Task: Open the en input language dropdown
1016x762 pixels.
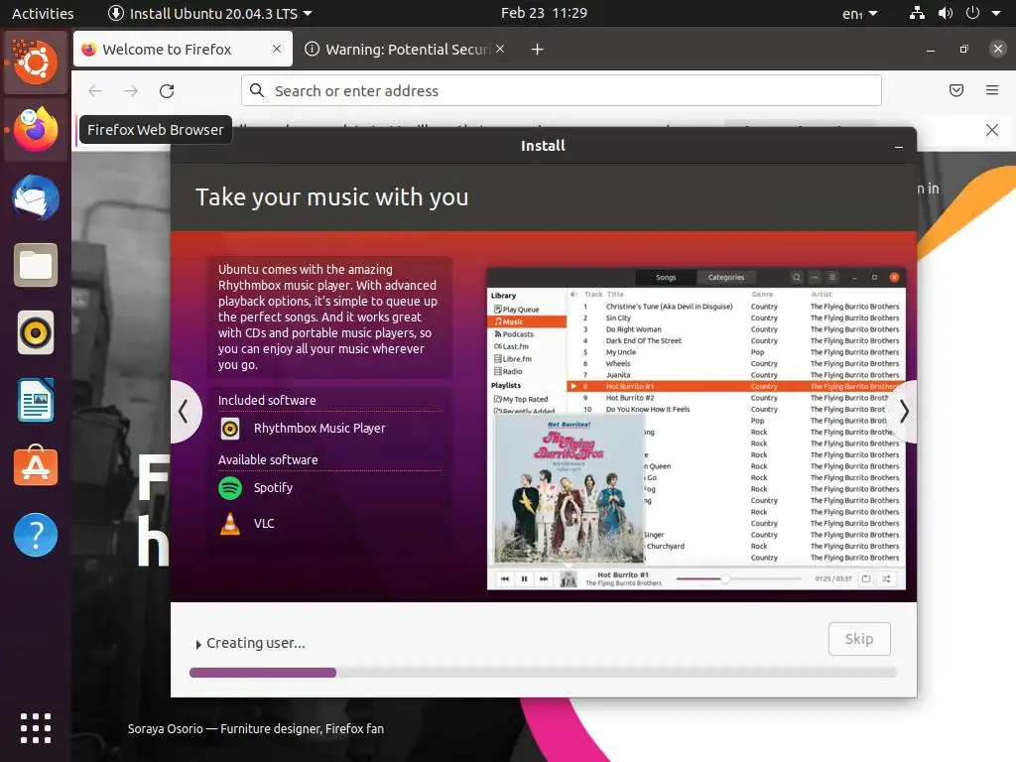Action: click(x=860, y=14)
